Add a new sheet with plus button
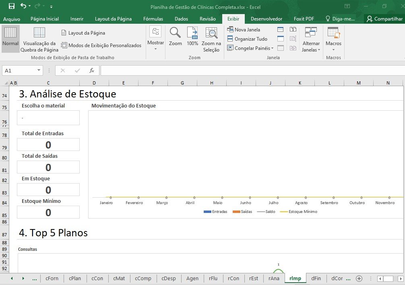405x285 pixels. [359, 278]
